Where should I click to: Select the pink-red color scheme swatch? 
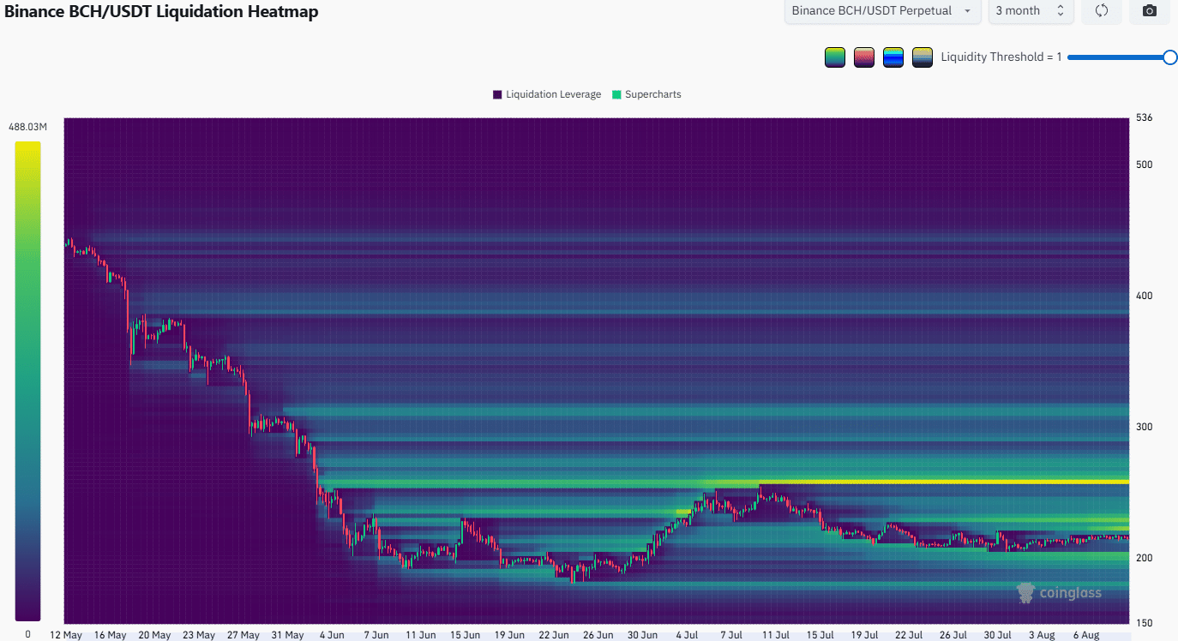pyautogui.click(x=864, y=57)
